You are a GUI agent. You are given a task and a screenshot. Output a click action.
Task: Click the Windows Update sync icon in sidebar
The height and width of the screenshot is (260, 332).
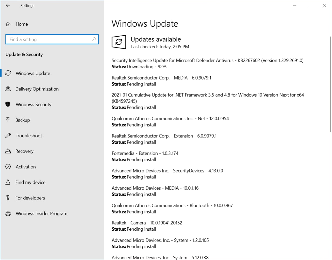8,73
